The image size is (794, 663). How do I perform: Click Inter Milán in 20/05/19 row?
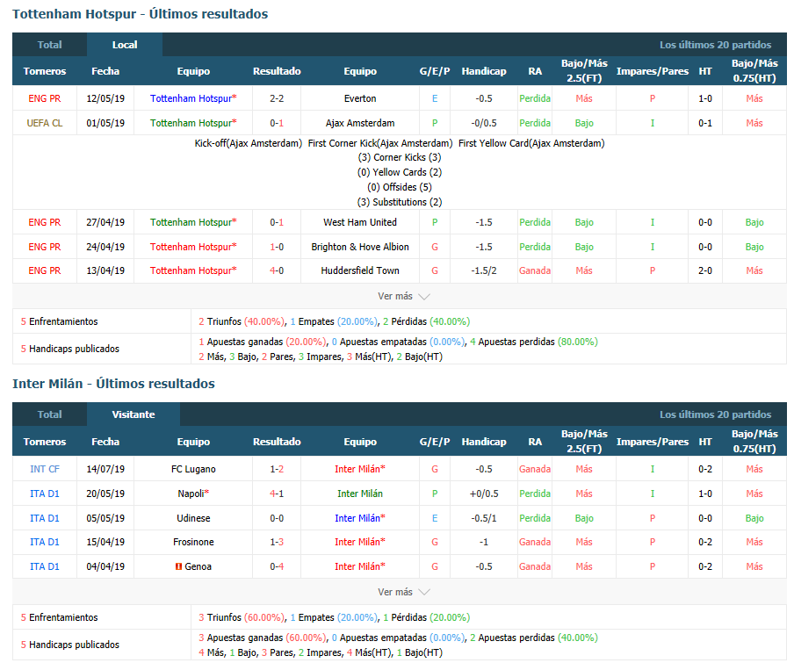(360, 494)
